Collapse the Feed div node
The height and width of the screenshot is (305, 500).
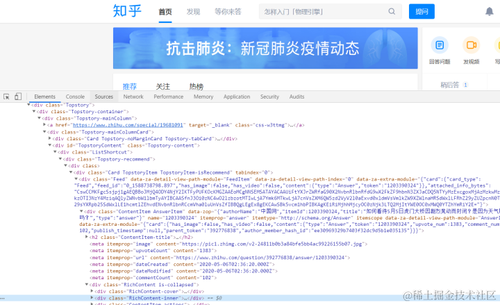click(76, 179)
